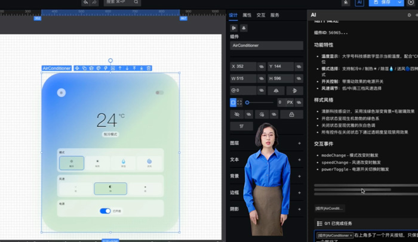418x242 pixels.
Task: Toggle the eye icon beside X position field
Action: tap(261, 67)
